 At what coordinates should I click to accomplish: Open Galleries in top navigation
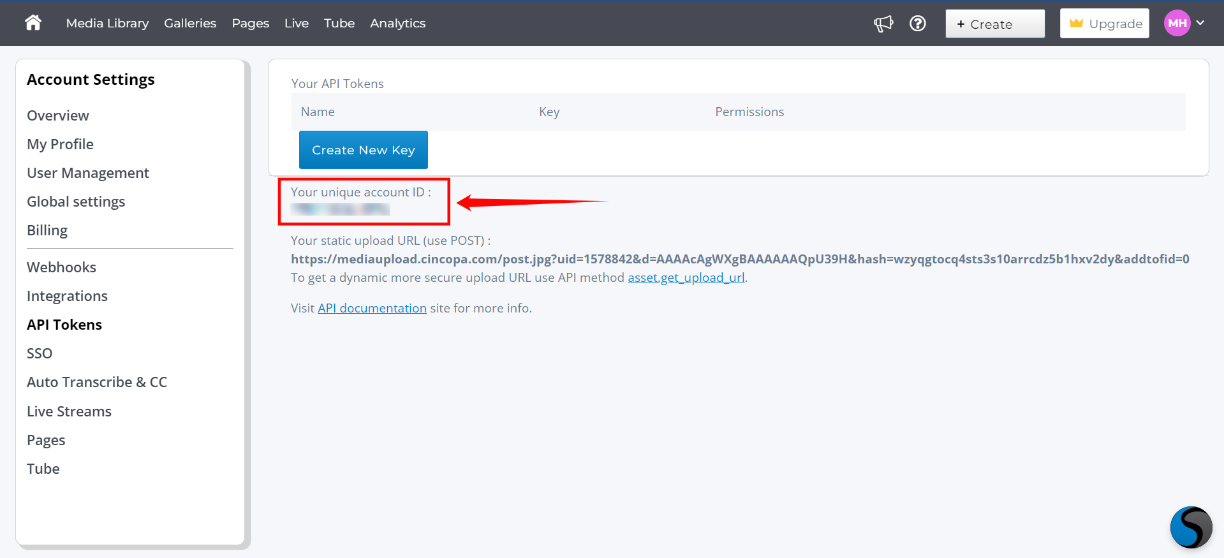coord(190,23)
